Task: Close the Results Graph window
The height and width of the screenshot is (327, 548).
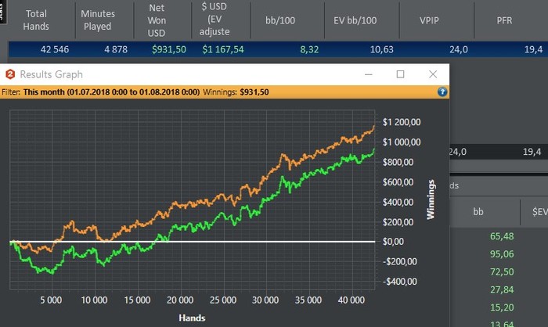Action: (x=433, y=74)
